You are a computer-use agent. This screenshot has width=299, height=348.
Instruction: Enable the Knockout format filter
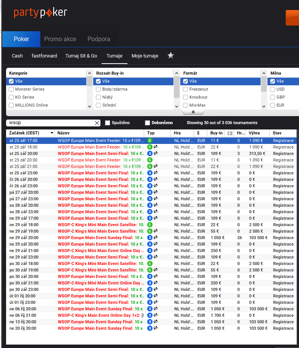[185, 97]
